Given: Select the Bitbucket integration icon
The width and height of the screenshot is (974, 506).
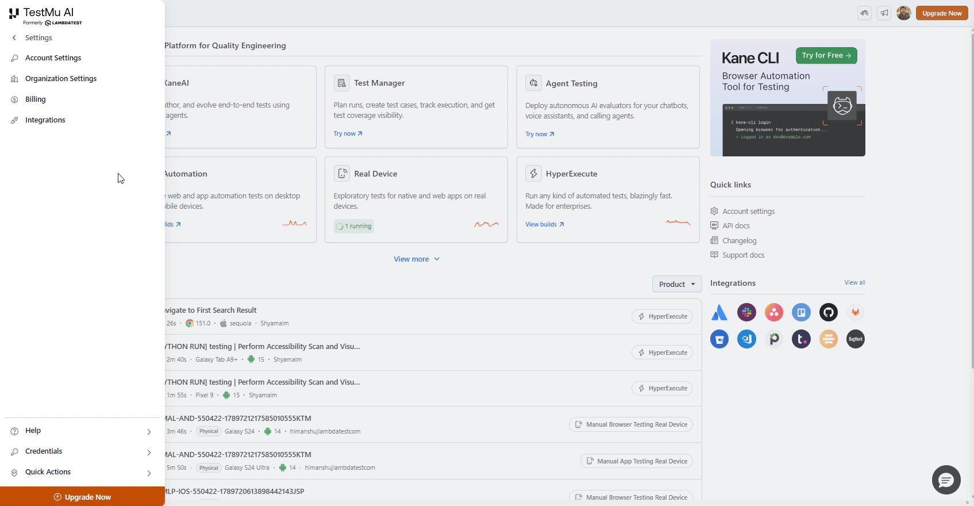Looking at the screenshot, I should coord(719,339).
